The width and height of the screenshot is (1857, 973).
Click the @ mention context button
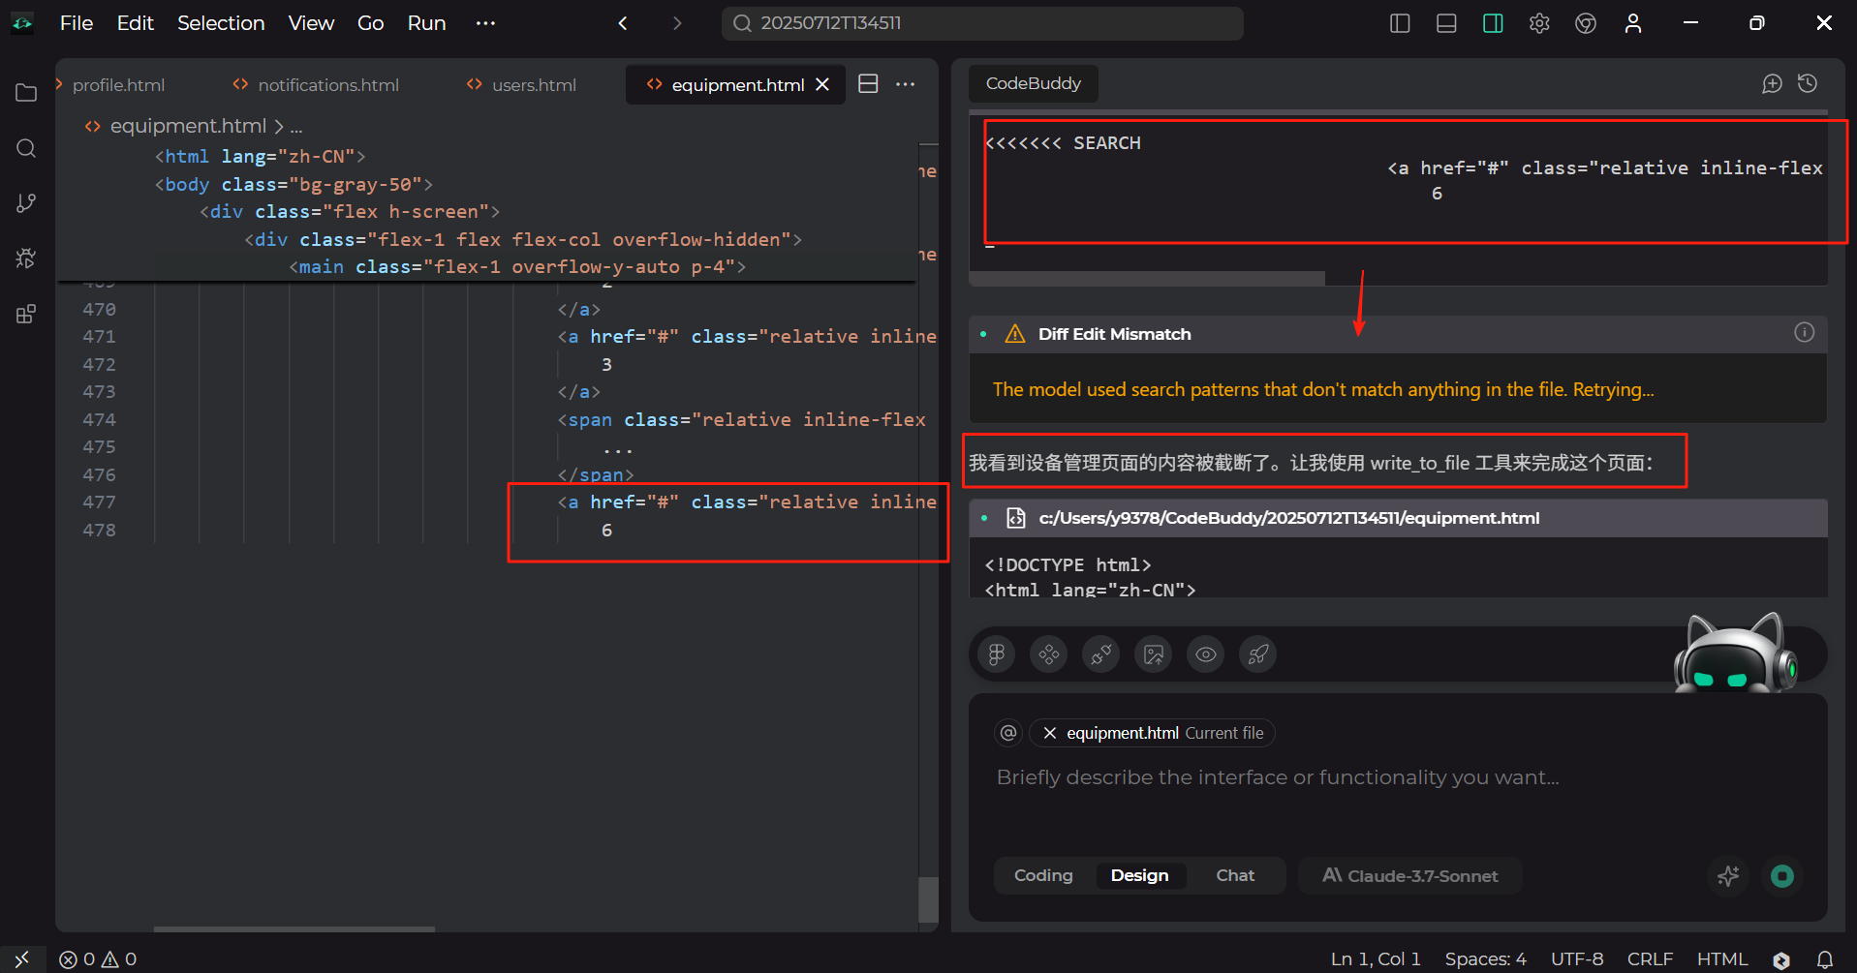click(1008, 733)
